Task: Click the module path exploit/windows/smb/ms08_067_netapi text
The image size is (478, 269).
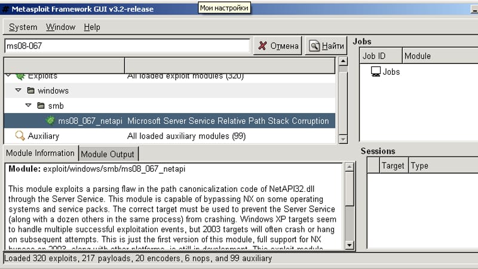Action: [114, 169]
